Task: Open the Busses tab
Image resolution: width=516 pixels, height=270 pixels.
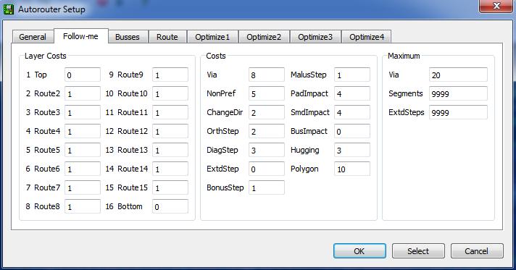Action: [128, 37]
